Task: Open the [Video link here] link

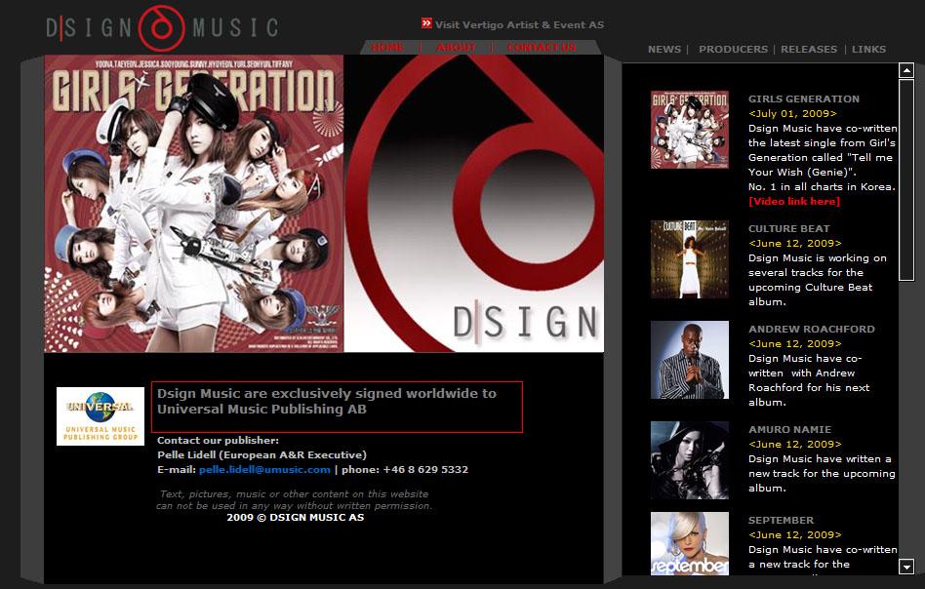Action: point(794,202)
